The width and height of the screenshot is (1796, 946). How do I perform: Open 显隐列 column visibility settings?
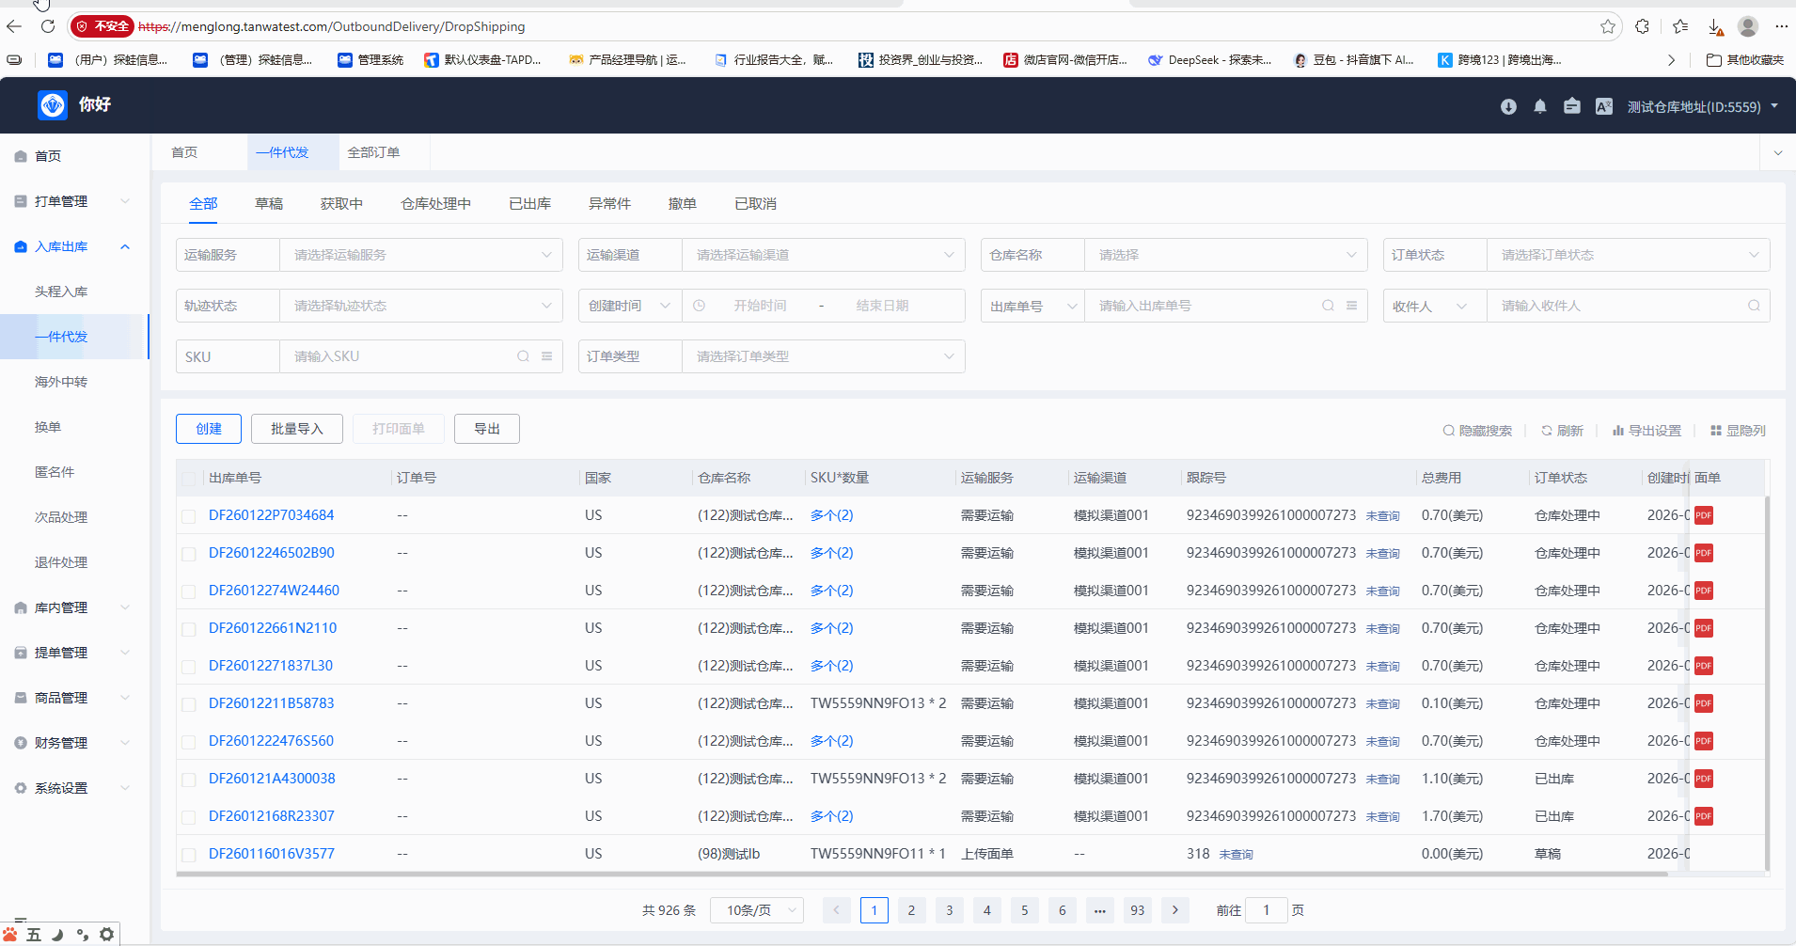(x=1738, y=431)
